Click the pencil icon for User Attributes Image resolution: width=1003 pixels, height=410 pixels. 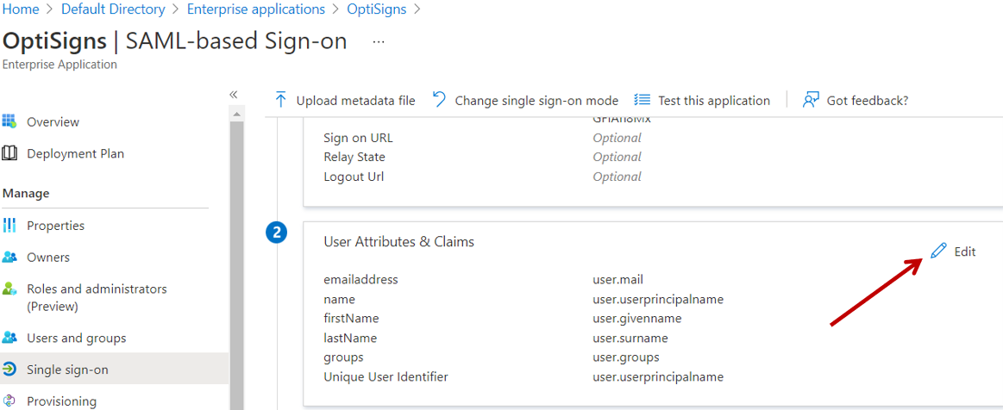(x=937, y=251)
